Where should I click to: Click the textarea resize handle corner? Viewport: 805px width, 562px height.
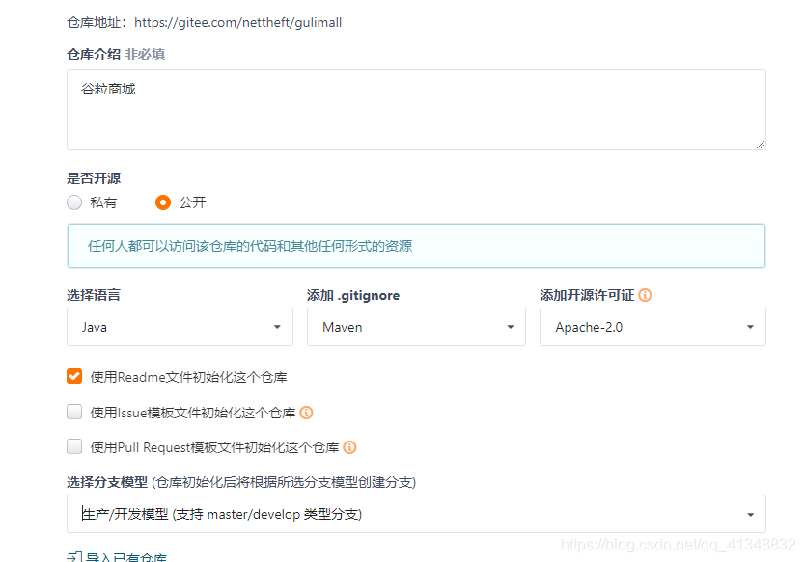(x=761, y=145)
